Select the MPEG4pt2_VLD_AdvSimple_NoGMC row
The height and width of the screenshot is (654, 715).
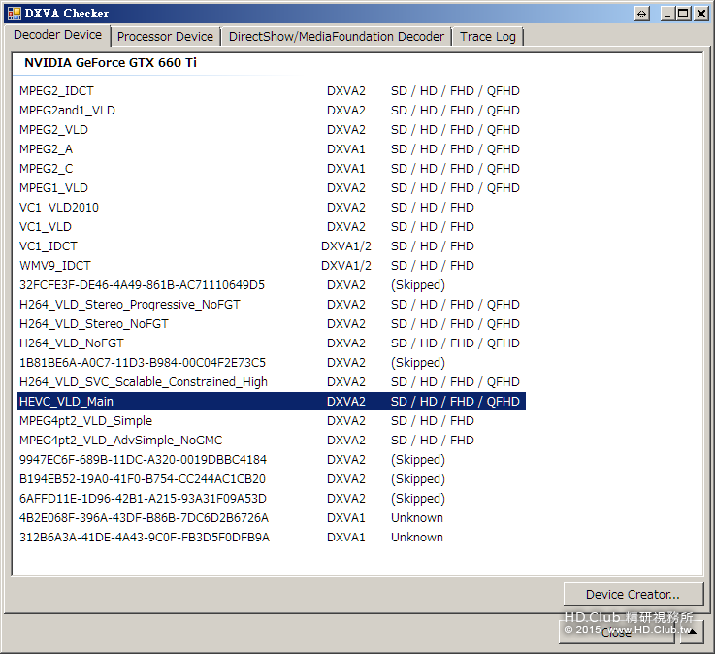coord(272,441)
